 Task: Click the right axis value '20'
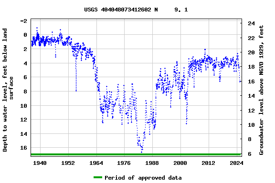point(251,52)
